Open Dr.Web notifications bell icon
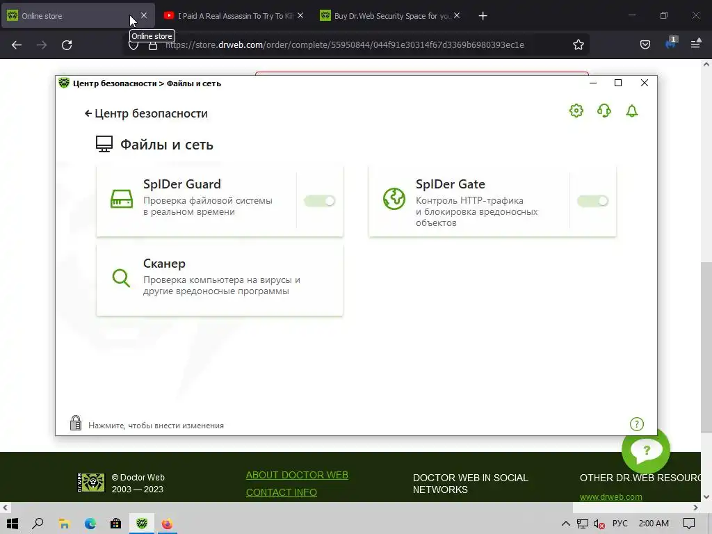The height and width of the screenshot is (534, 712). tap(631, 111)
